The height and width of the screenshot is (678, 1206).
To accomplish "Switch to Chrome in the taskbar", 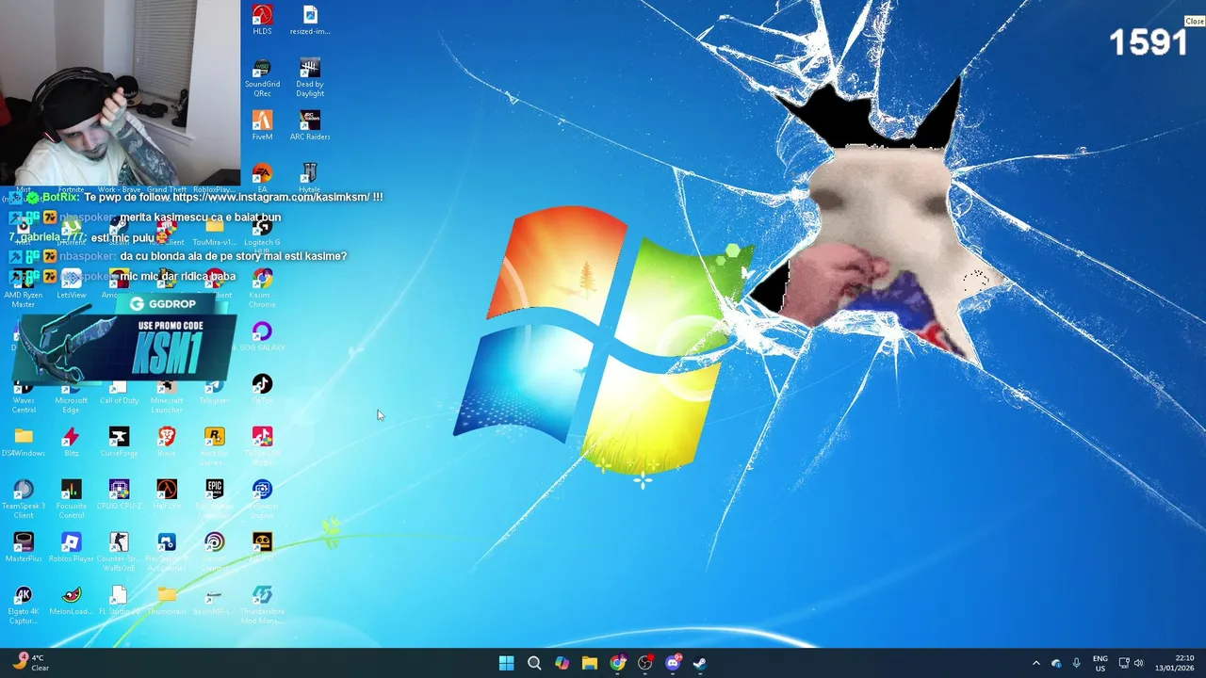I will pyautogui.click(x=617, y=663).
